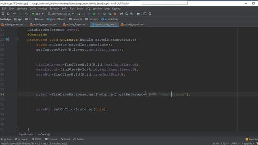The width and height of the screenshot is (258, 145).
Task: Open the app run configuration dropdown
Action: (37, 14)
